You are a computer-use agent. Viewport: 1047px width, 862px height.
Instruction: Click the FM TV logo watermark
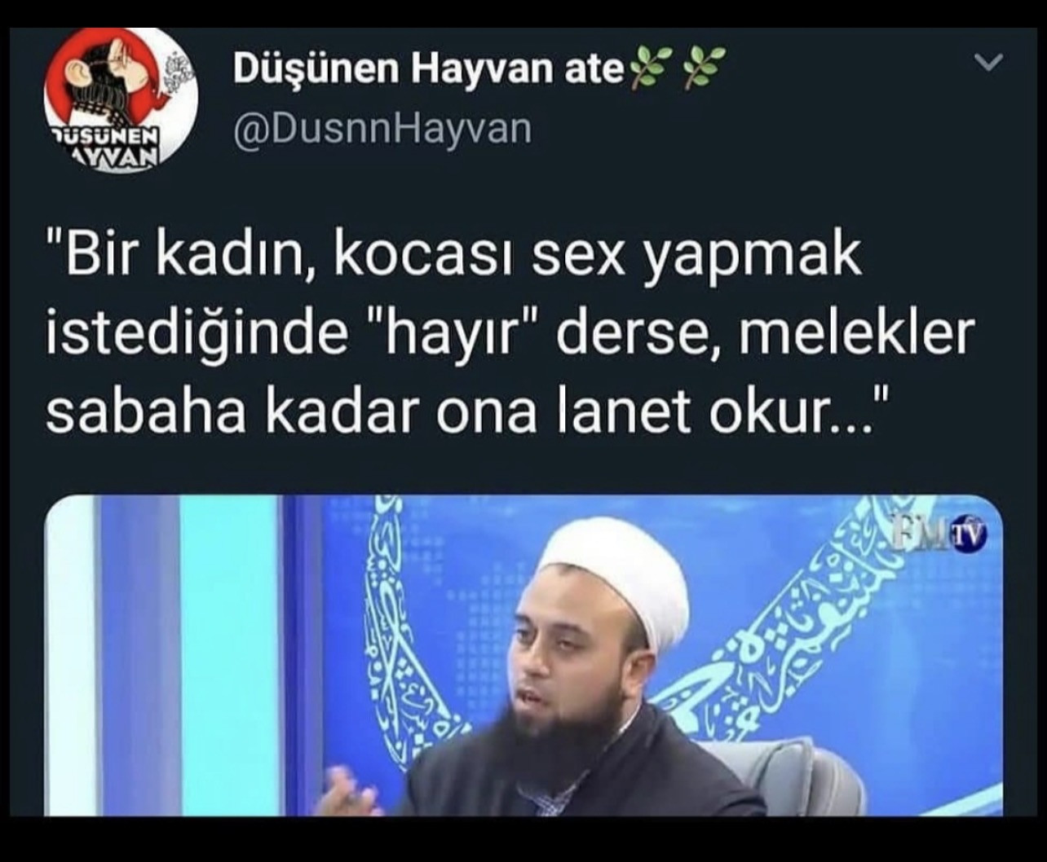coord(939,533)
